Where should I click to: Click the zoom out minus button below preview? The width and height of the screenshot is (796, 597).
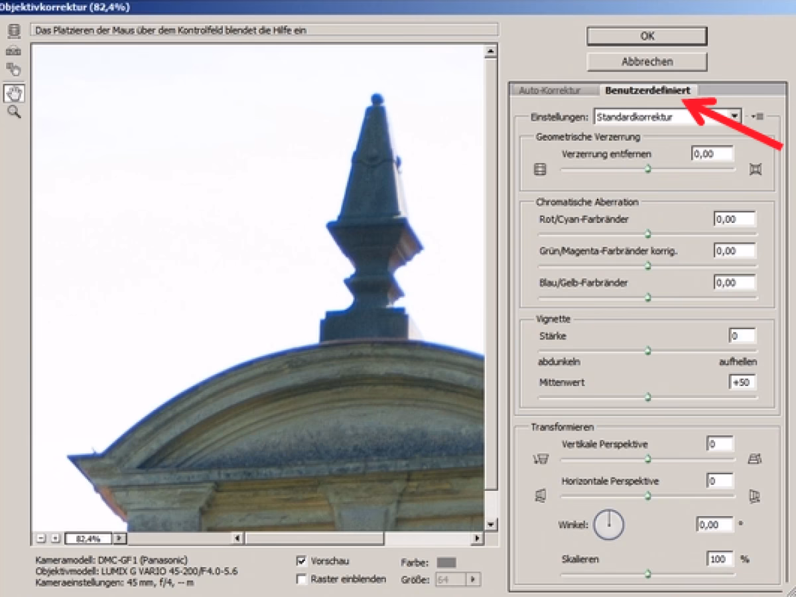[41, 538]
